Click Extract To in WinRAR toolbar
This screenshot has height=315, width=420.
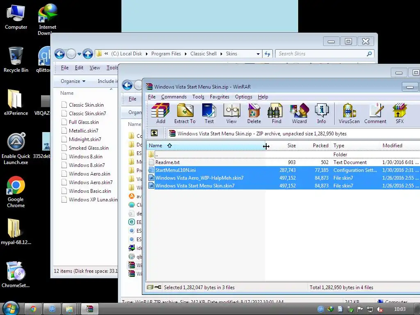[185, 113]
